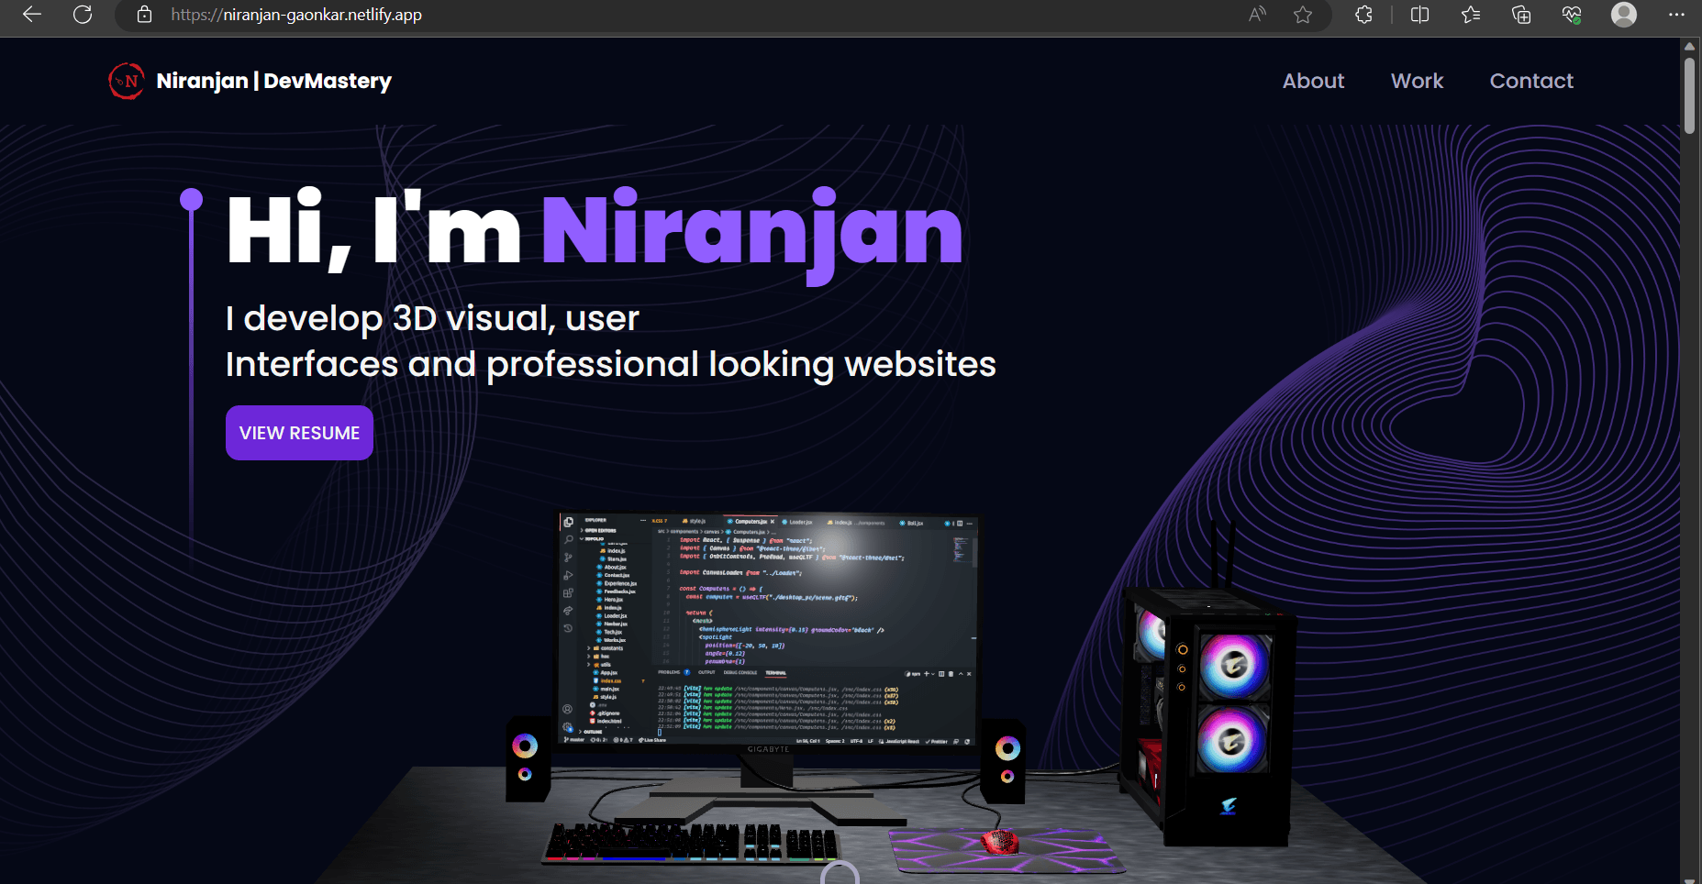
Task: Click the browser back arrow
Action: coord(30,15)
